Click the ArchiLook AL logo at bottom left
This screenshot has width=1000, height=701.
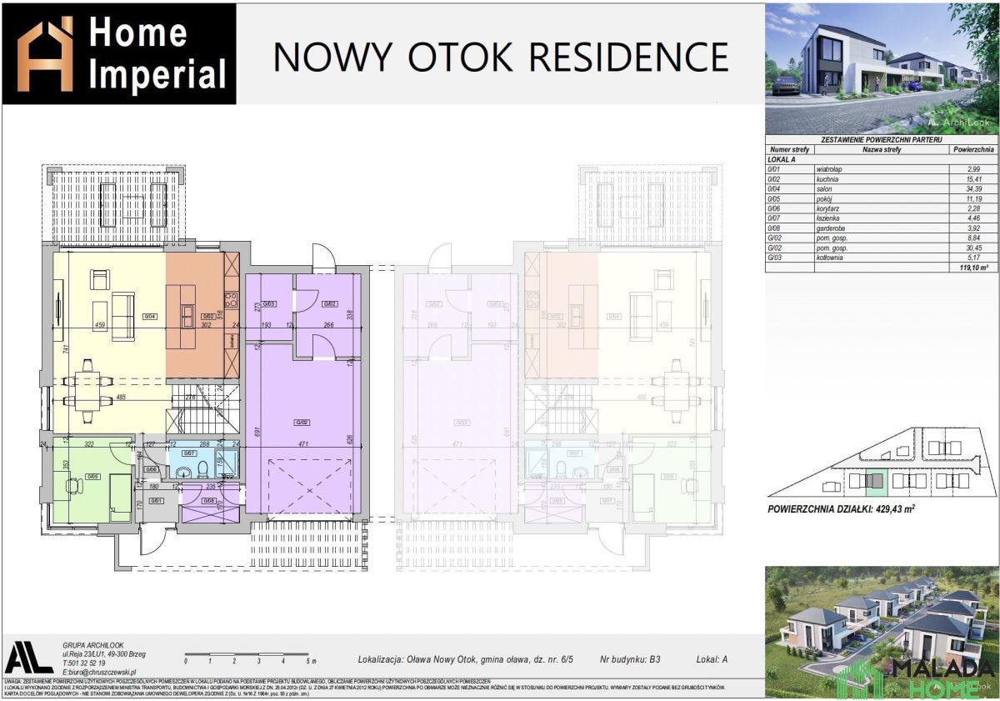[x=29, y=658]
